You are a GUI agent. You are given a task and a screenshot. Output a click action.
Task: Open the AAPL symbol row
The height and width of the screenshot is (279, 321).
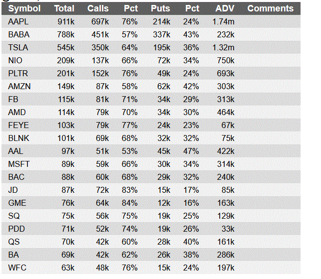coord(18,21)
